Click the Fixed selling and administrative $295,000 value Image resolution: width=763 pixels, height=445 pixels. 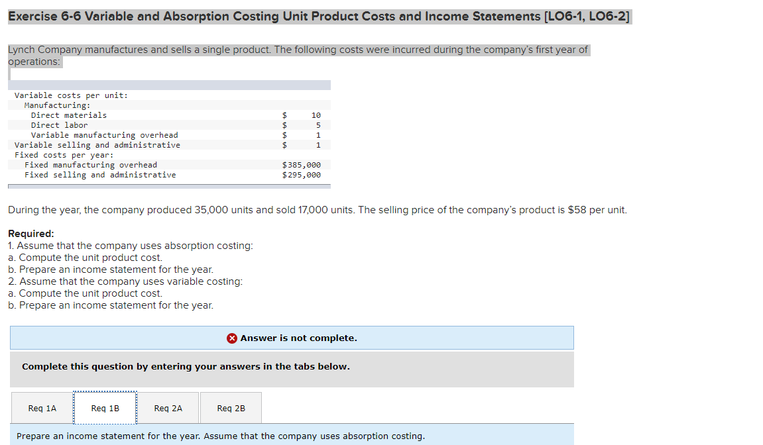tap(303, 174)
